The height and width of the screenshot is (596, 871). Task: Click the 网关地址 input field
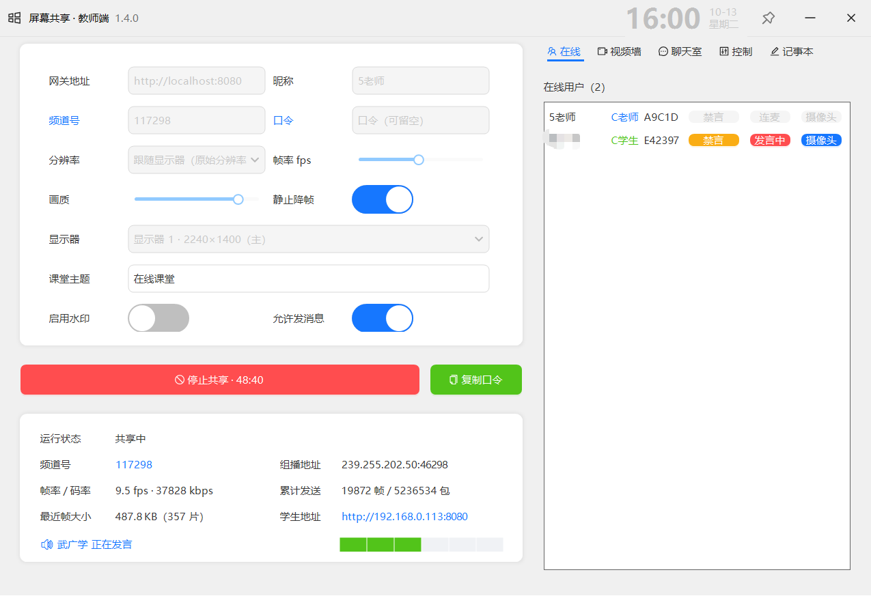[x=197, y=81]
